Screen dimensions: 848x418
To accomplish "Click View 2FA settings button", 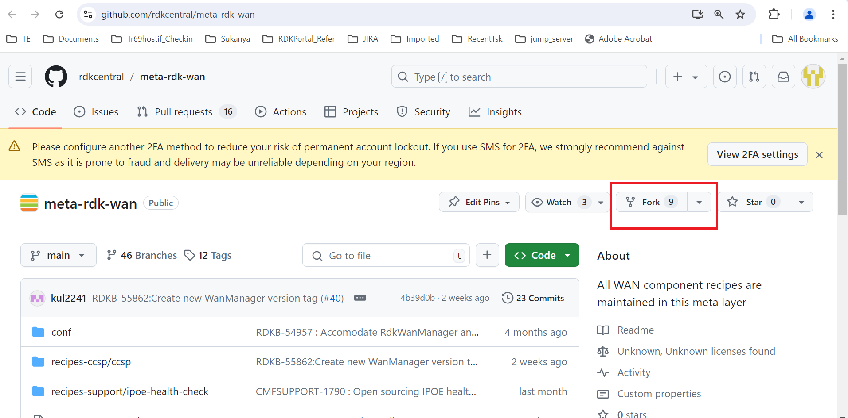I will (x=758, y=154).
